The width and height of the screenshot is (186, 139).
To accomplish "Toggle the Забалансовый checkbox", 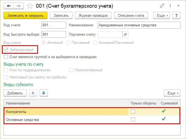I will pos(6,50).
